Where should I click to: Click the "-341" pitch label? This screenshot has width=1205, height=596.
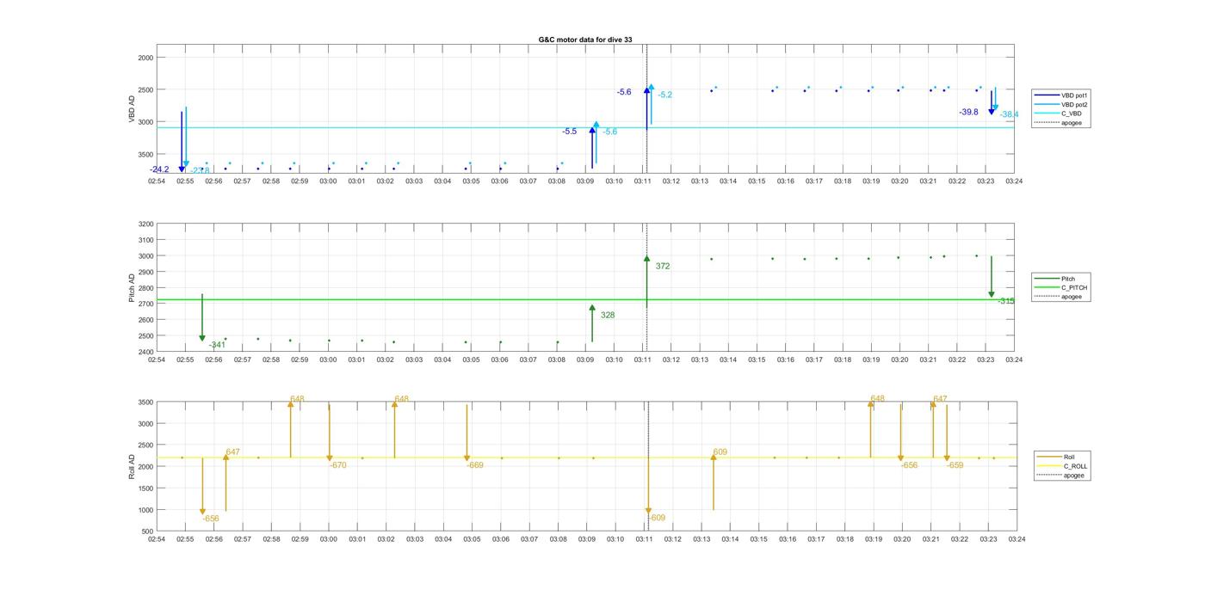(217, 345)
